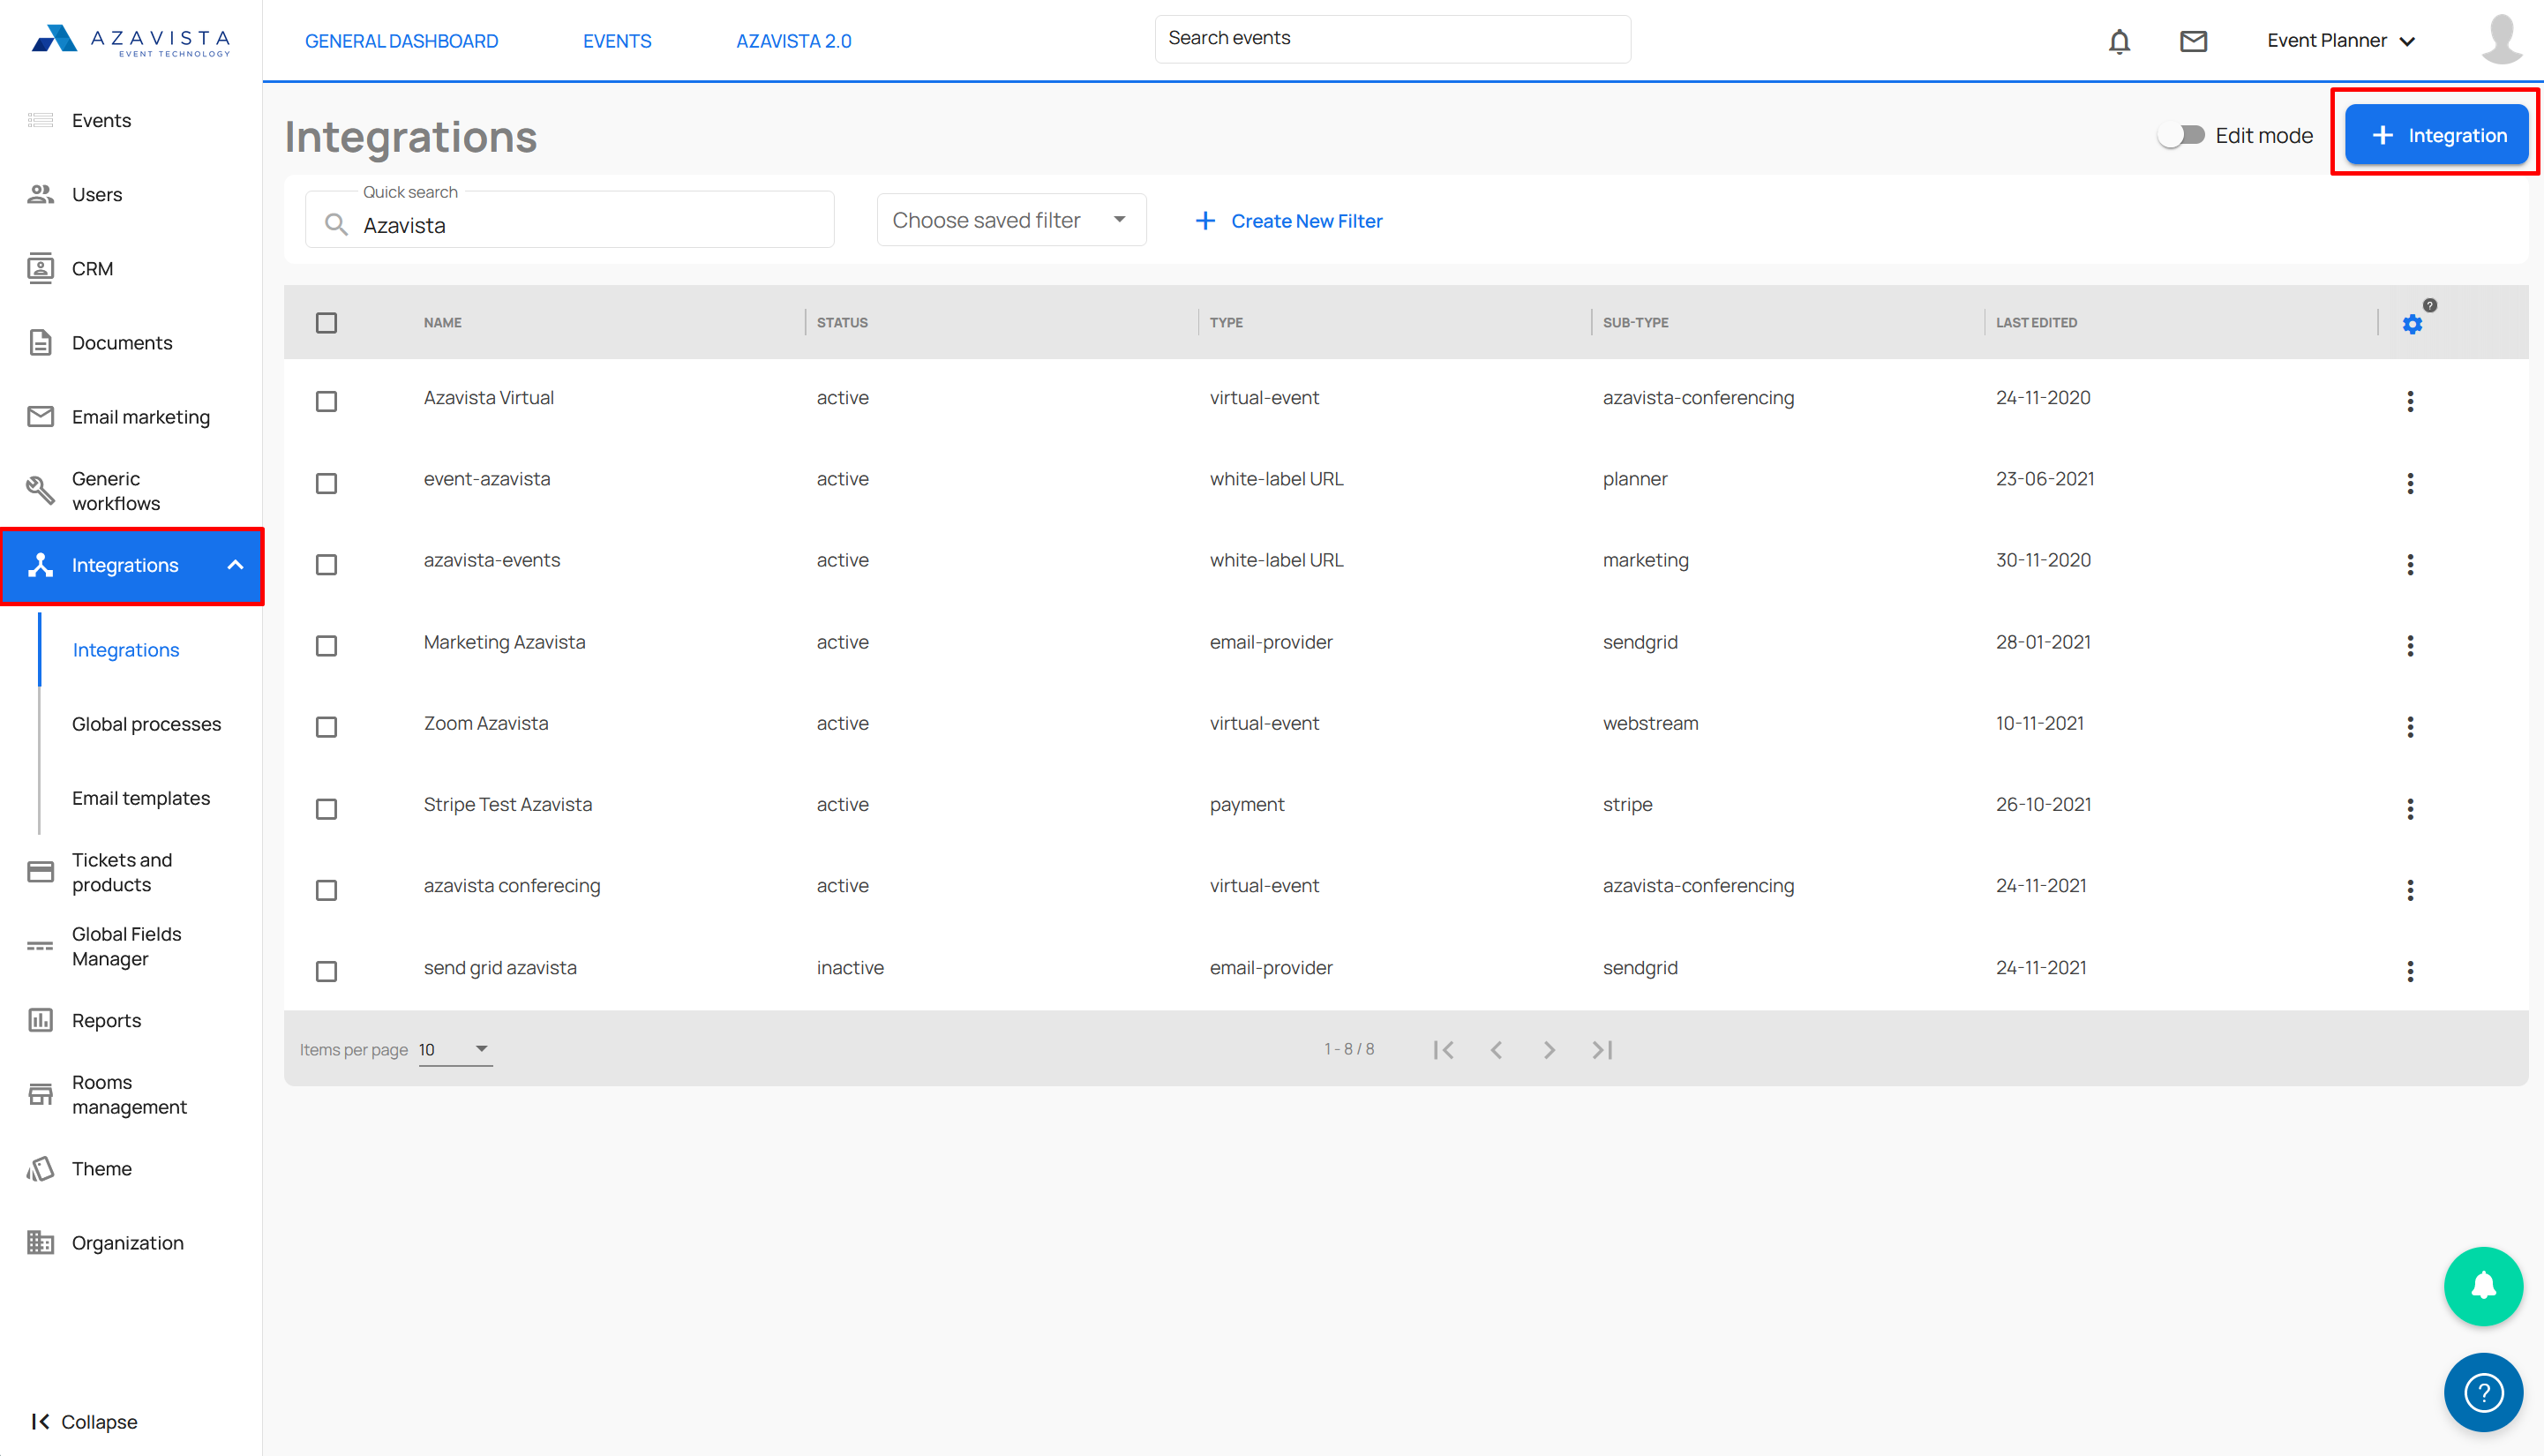Open actions menu for Stripe Test Azavista
Image resolution: width=2544 pixels, height=1456 pixels.
[x=2410, y=808]
